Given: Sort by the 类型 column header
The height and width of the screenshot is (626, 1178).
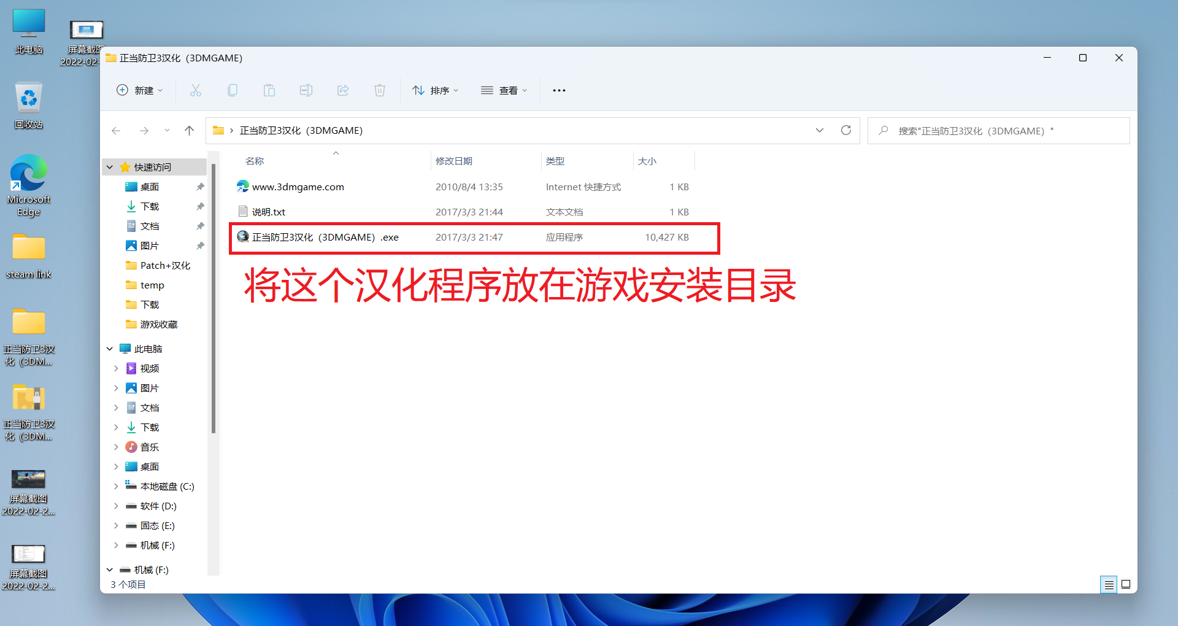Looking at the screenshot, I should 555,161.
